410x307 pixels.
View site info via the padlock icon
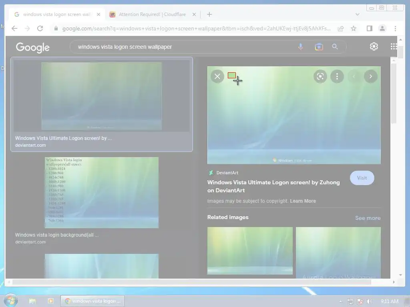(x=56, y=28)
